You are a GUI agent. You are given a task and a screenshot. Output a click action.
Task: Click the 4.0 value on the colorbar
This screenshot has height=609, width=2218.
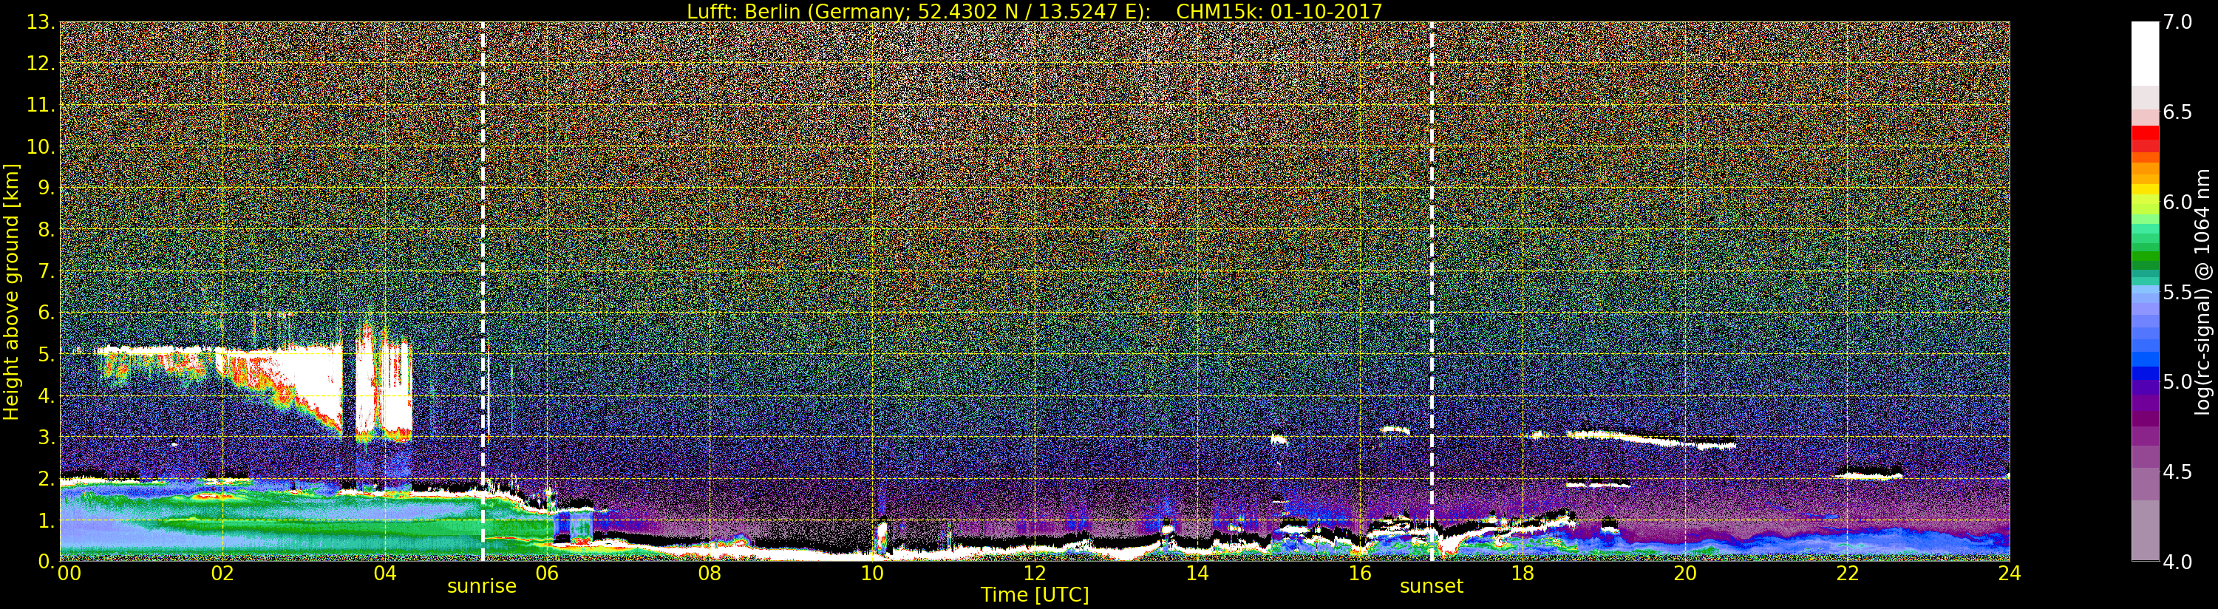(2178, 561)
